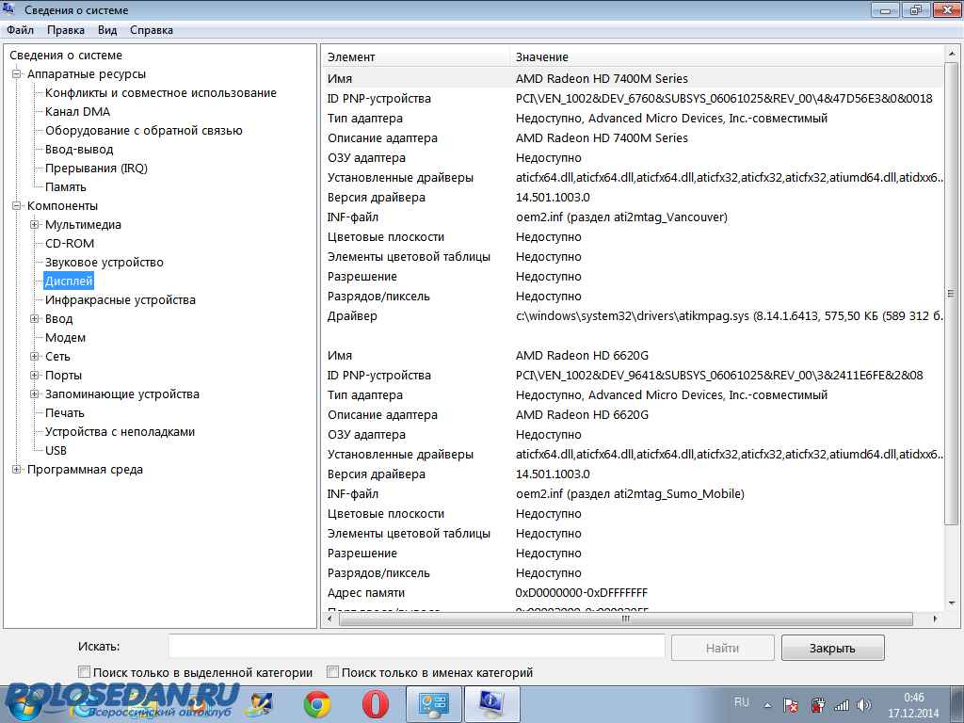The image size is (964, 723).
Task: Click the Закрыть button
Action: 832,648
